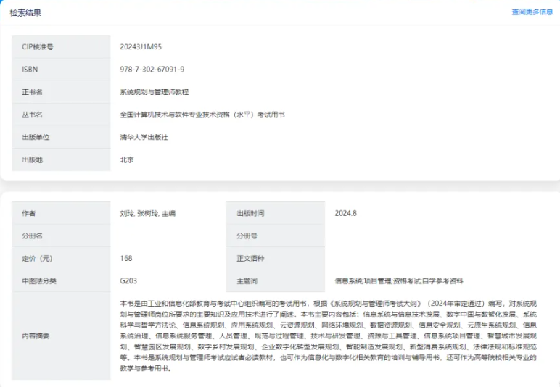
Task: Click the 正文语种 field label
Action: tap(250, 258)
